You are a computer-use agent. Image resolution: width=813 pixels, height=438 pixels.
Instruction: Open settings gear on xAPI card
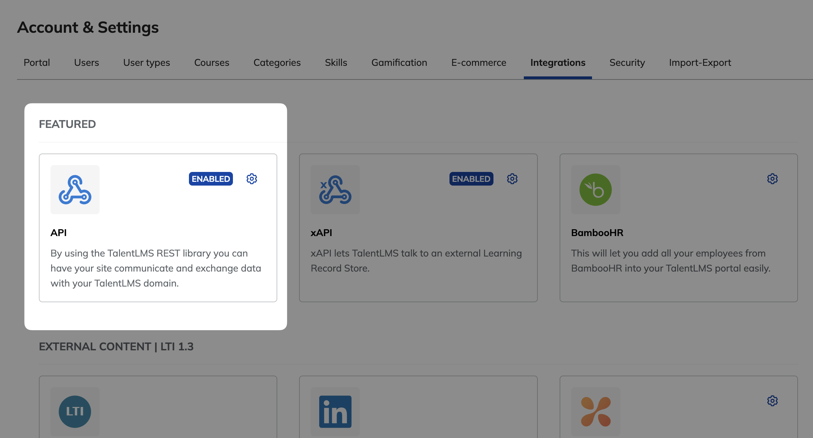click(512, 179)
